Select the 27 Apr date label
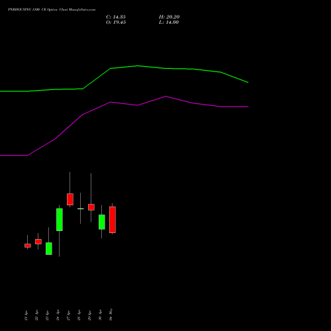This screenshot has width=331, height=331. 68,316
